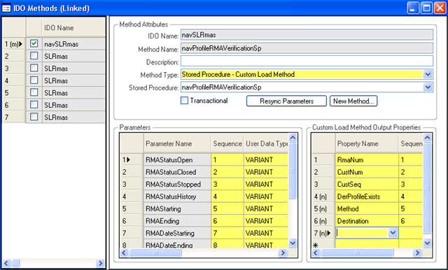Click the sequence cell of RMAStatusStopped
The image size is (448, 270).
[227, 185]
